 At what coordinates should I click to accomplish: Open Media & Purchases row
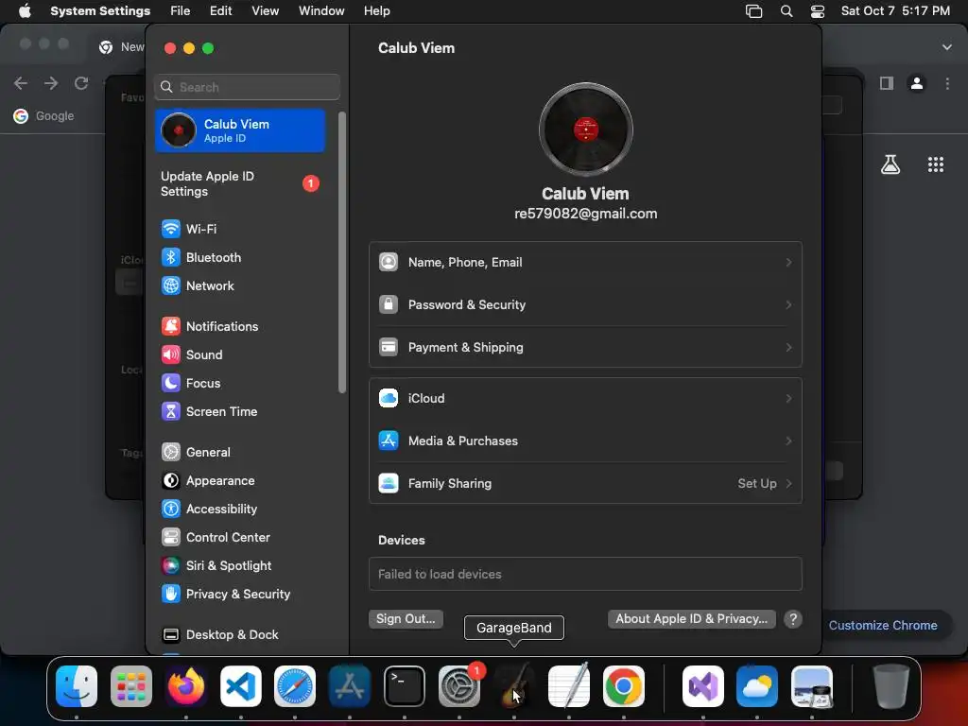(585, 441)
